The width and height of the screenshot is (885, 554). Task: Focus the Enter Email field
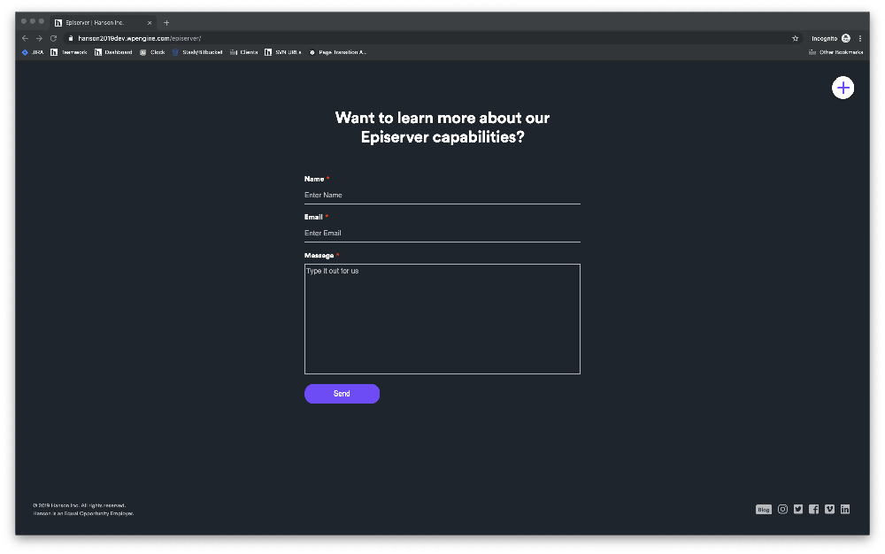[x=442, y=233]
